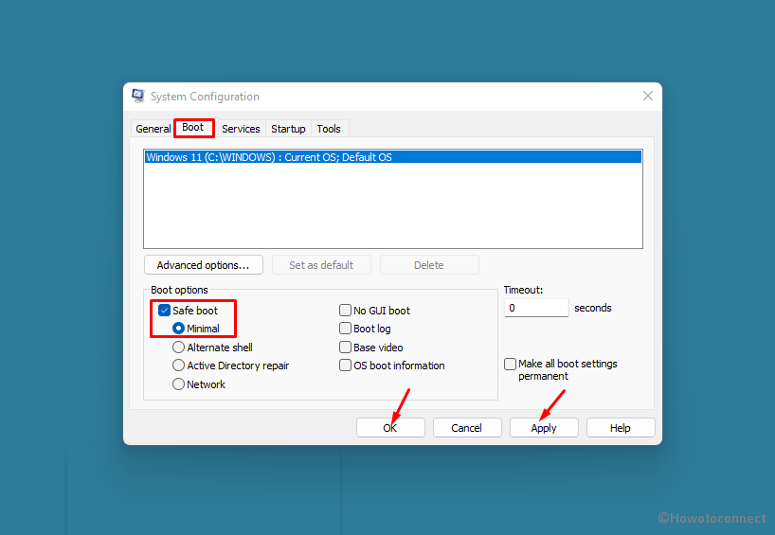The image size is (775, 535).
Task: Enable No GUI boot
Action: click(x=345, y=311)
